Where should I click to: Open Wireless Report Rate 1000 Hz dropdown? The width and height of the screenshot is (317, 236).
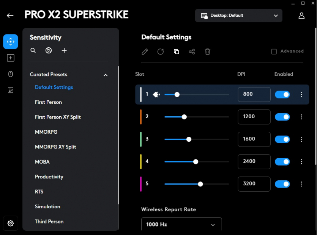(181, 224)
